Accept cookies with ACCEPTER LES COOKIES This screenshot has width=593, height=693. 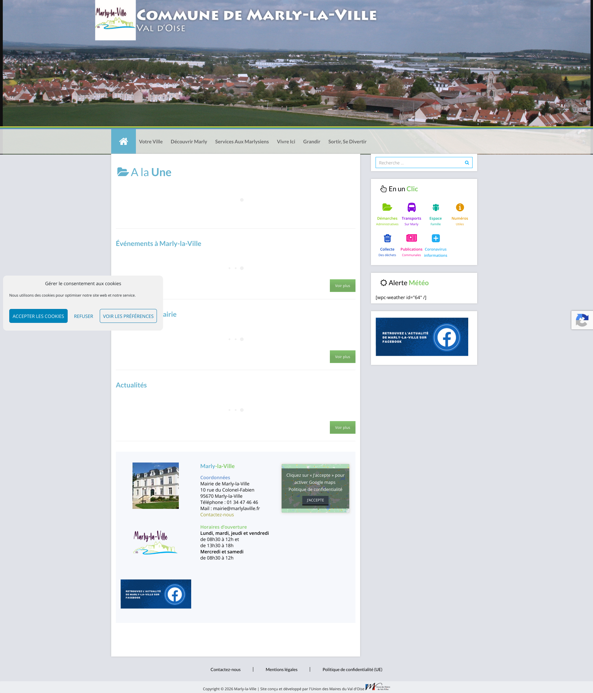coord(38,316)
